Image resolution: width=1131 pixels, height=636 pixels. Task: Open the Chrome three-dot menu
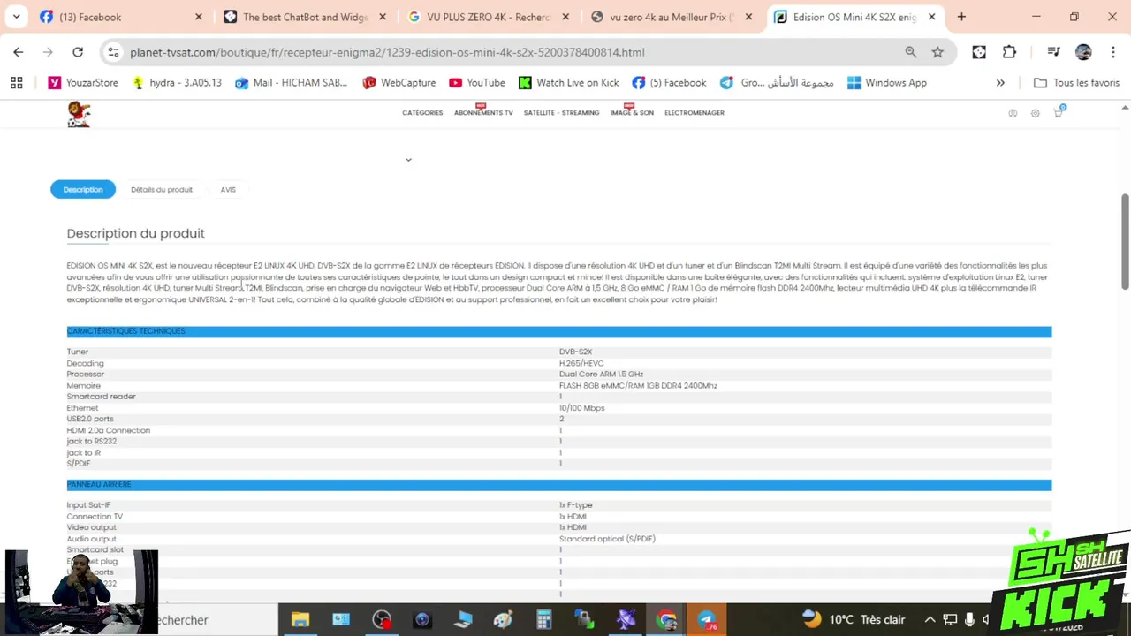[x=1112, y=52]
